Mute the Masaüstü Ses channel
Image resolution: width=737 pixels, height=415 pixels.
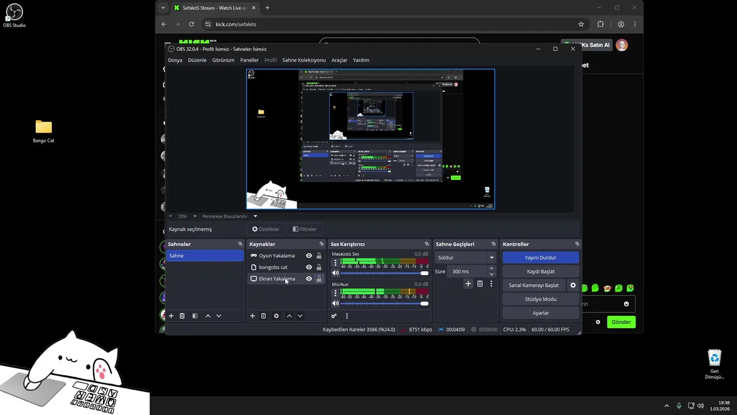(336, 273)
